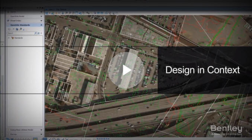
Task: Play the Design in Context video
Action: [x=126, y=70]
